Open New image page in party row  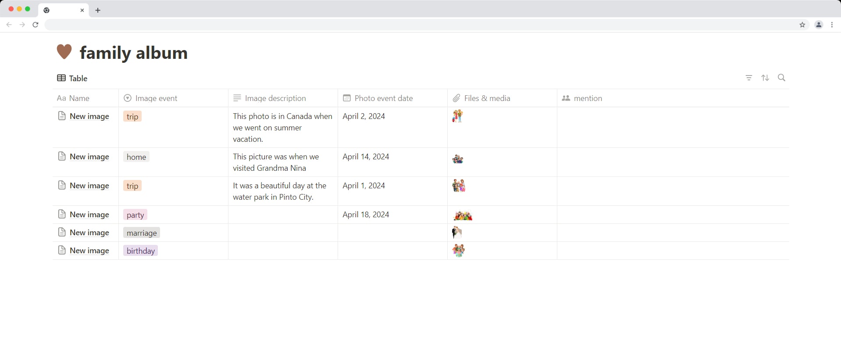tap(89, 215)
